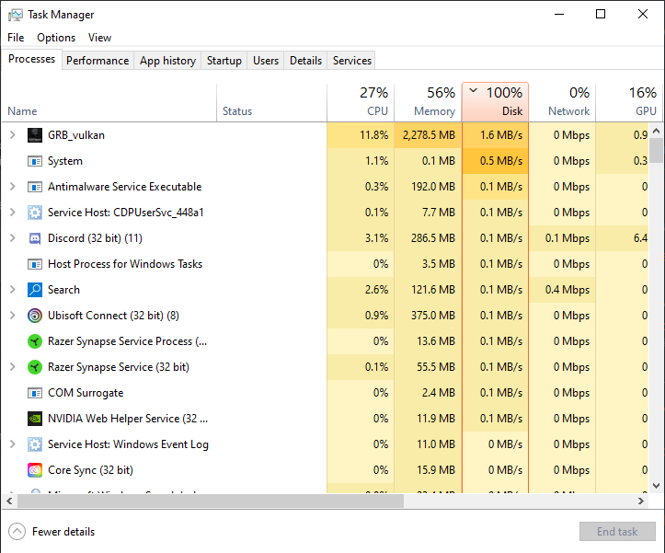665x553 pixels.
Task: Expand the Ubisoft Connect process group
Action: point(12,316)
